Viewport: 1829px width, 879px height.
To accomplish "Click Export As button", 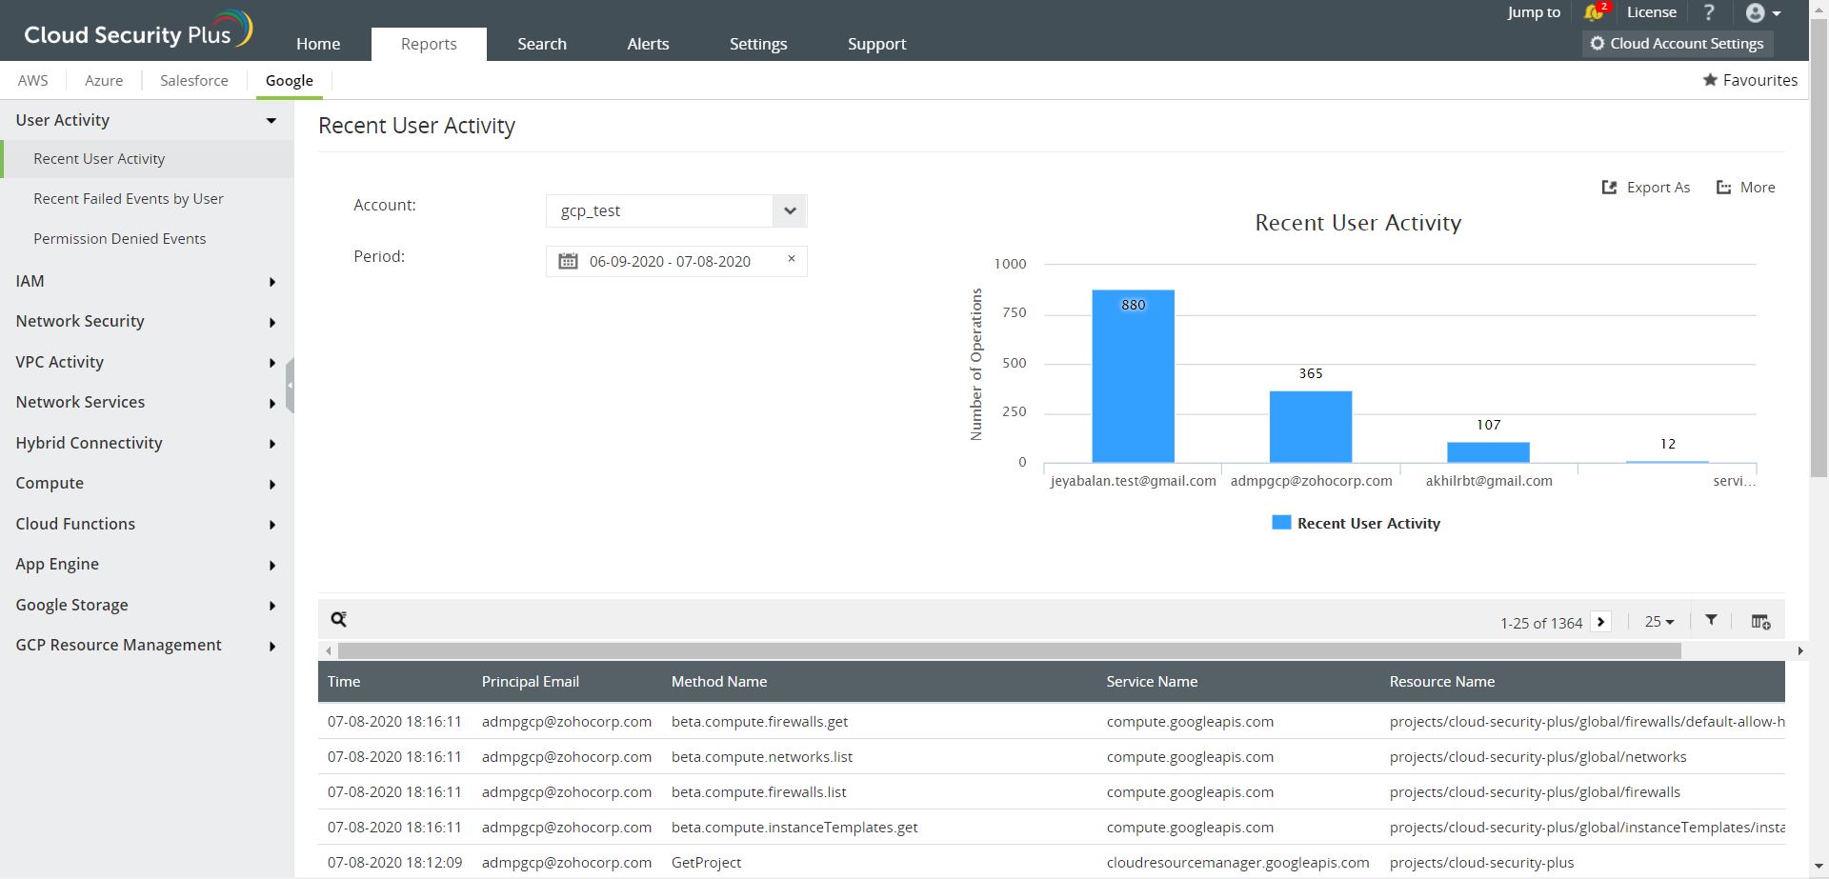I will pyautogui.click(x=1646, y=188).
